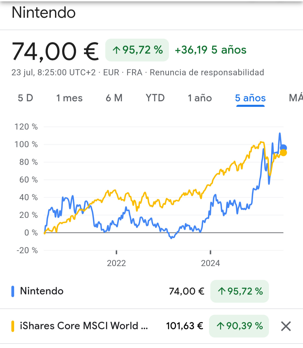Viewport: 303px width, 348px height.
Task: Click Nintendo's 95,72 % badge in legend
Action: click(x=240, y=291)
